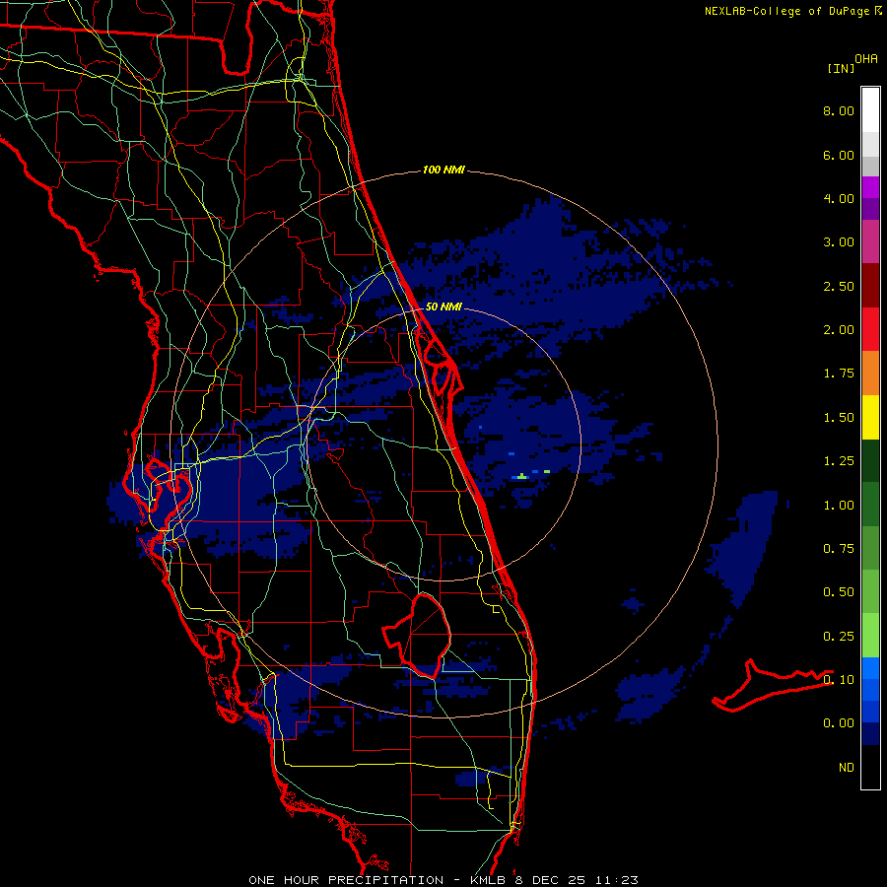887x887 pixels.
Task: Click the 50 NMI range ring label
Action: (x=443, y=307)
